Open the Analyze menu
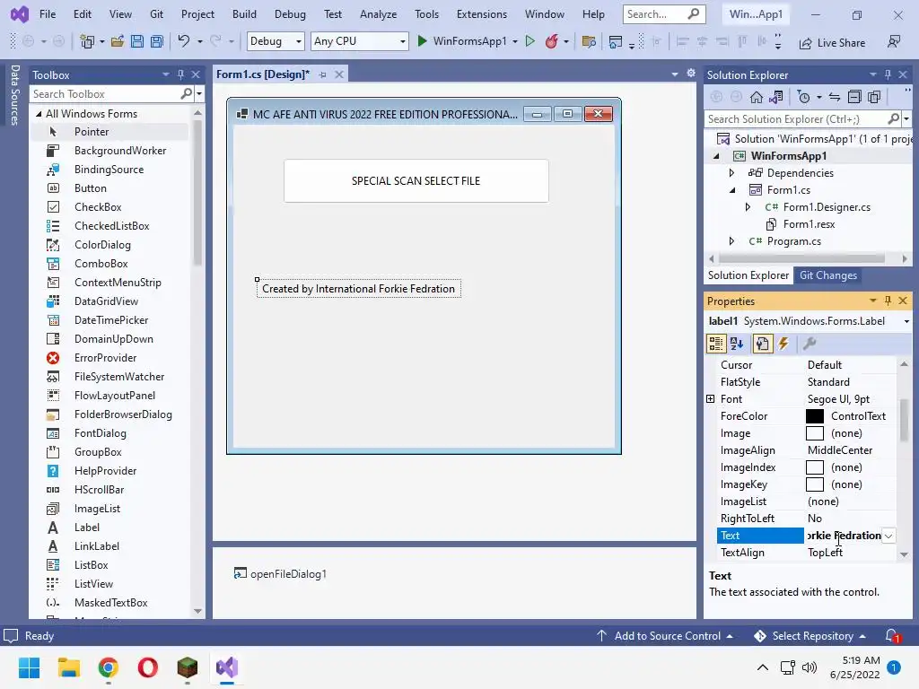This screenshot has height=689, width=919. [378, 14]
